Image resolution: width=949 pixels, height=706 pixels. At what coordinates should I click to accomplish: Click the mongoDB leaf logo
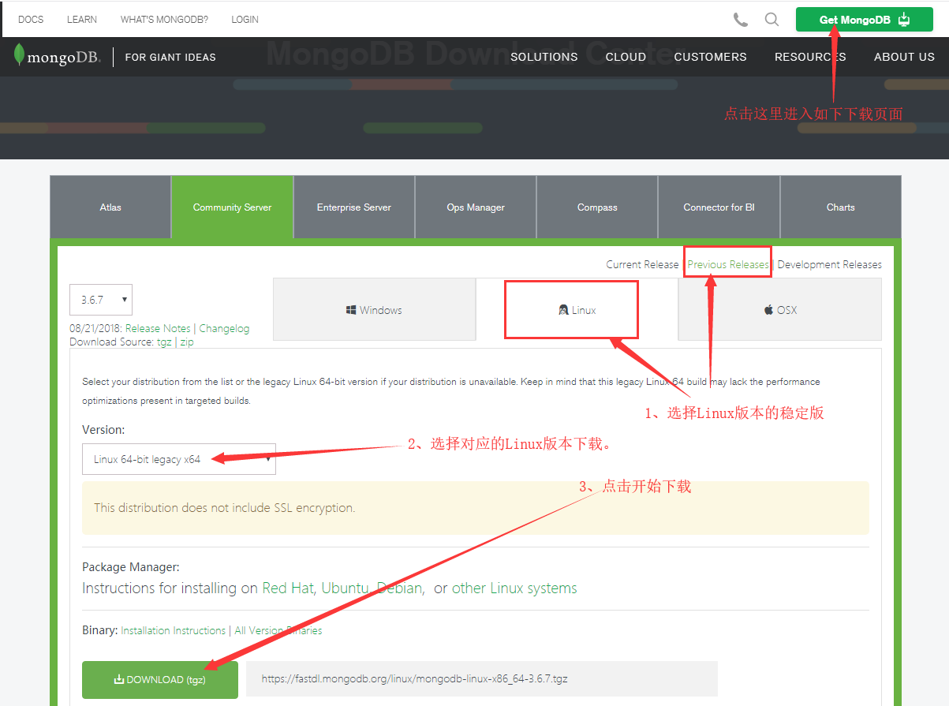pyautogui.click(x=57, y=56)
